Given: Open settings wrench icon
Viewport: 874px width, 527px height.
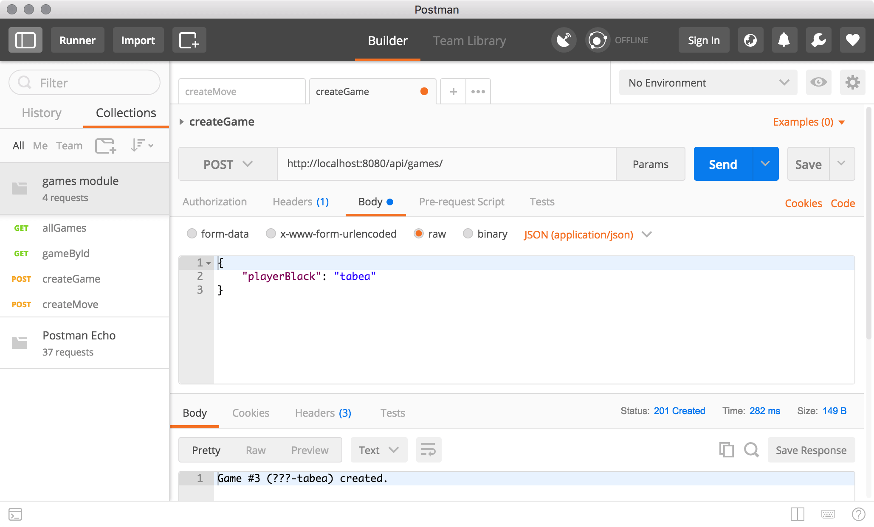Looking at the screenshot, I should [818, 40].
